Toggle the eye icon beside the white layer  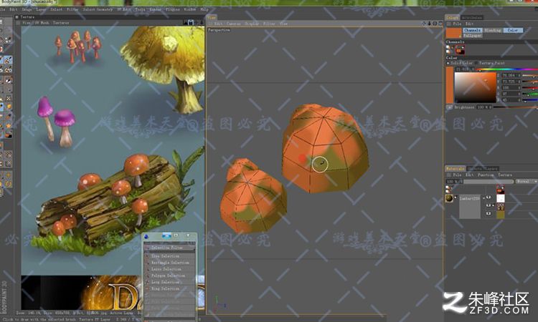click(x=489, y=197)
